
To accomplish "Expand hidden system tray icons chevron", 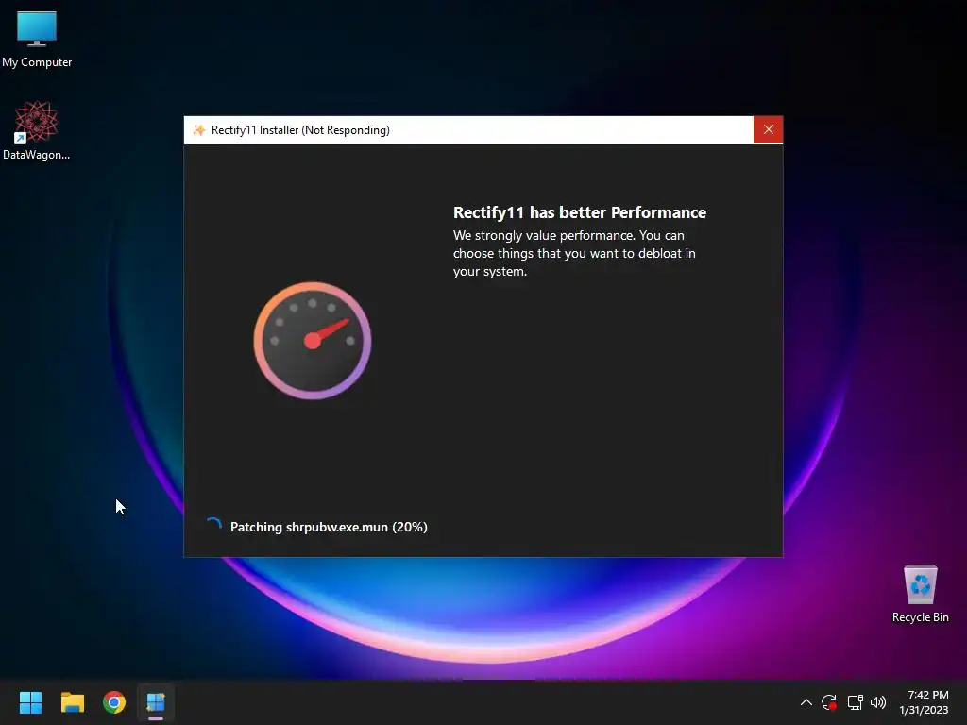I will (x=806, y=702).
